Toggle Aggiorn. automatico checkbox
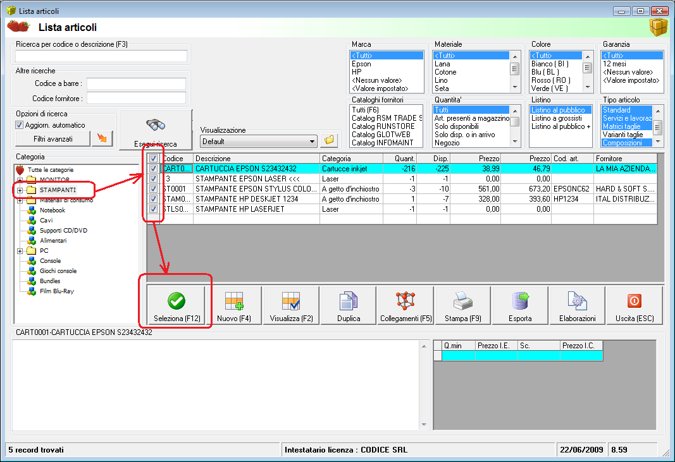This screenshot has width=675, height=462. pyautogui.click(x=19, y=125)
